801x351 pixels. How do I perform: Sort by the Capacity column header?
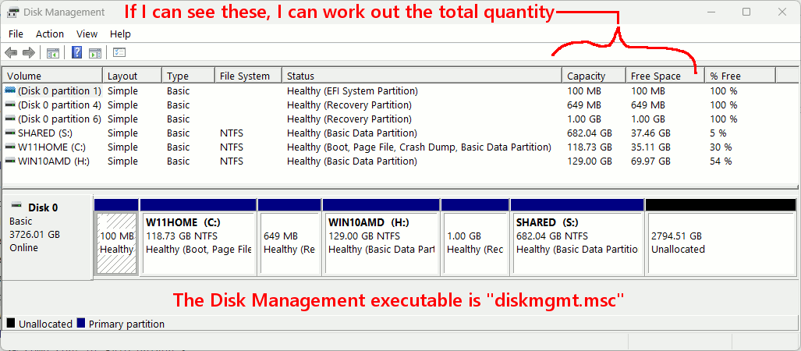point(594,76)
